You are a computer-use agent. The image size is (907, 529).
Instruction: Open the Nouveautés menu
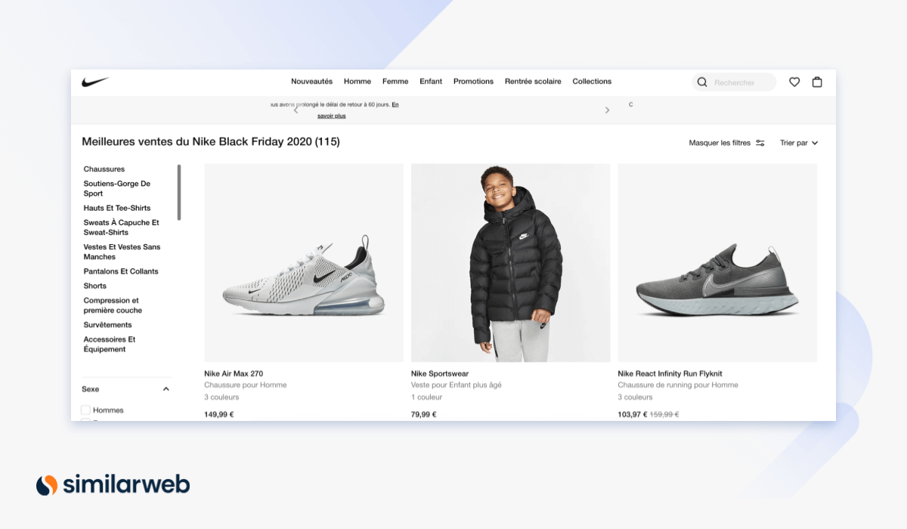pos(311,82)
